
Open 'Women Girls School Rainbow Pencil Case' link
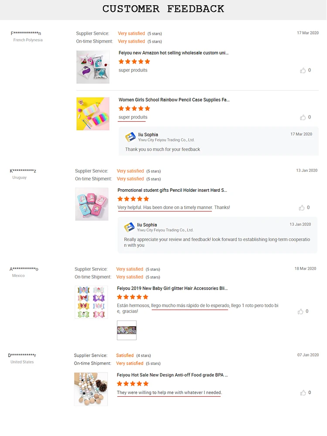(174, 100)
